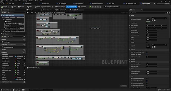
Task: Save the blueprint asset
Action: tap(14, 7)
